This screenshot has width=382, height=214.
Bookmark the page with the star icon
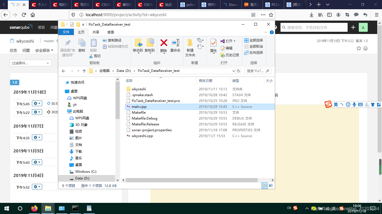(x=271, y=15)
